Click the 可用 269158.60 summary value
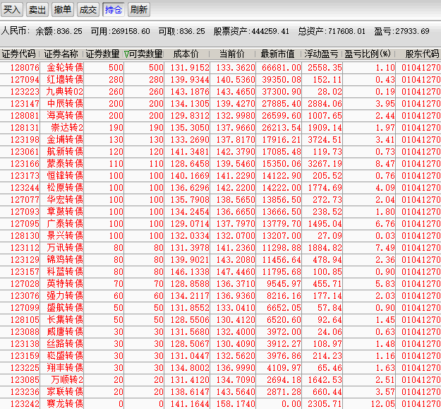441x409 pixels. coord(121,31)
